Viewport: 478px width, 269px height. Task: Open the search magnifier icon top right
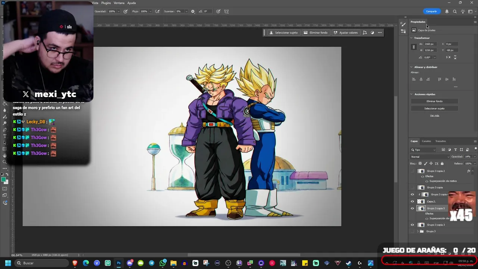(454, 12)
